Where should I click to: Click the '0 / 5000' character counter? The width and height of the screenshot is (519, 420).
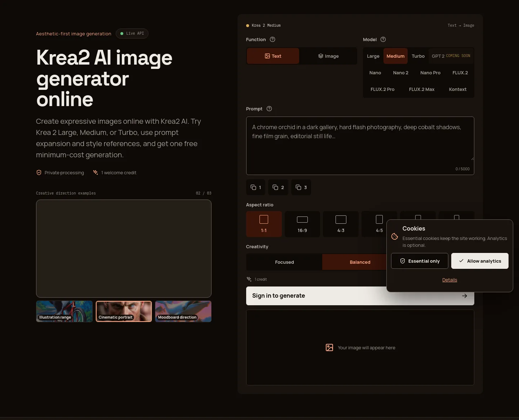[x=462, y=169]
